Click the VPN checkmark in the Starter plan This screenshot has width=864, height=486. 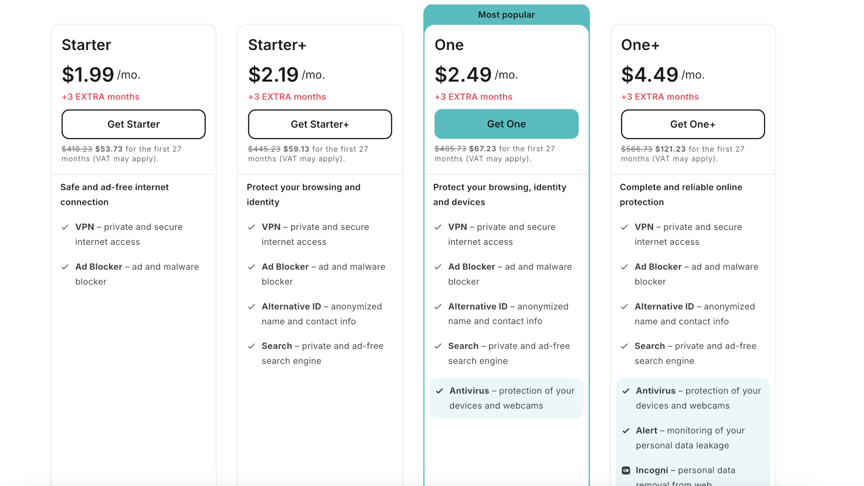pyautogui.click(x=65, y=227)
